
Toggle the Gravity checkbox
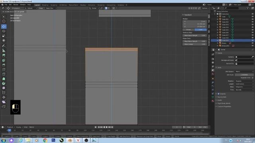219,94
